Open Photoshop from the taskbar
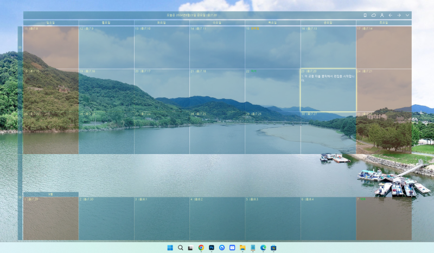Image resolution: width=434 pixels, height=253 pixels. 212,248
